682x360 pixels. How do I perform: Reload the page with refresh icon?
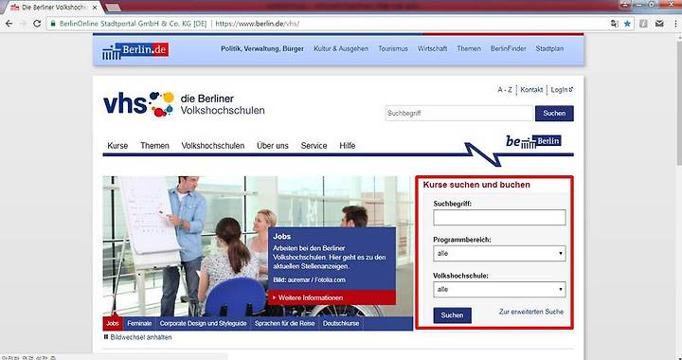point(37,24)
